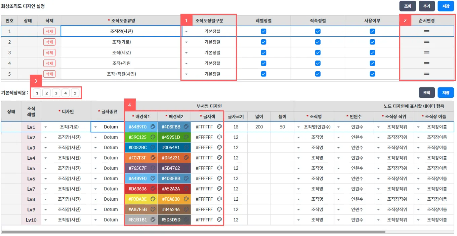Apply default color scheme 4
This screenshot has width=457, height=236.
[x=66, y=93]
